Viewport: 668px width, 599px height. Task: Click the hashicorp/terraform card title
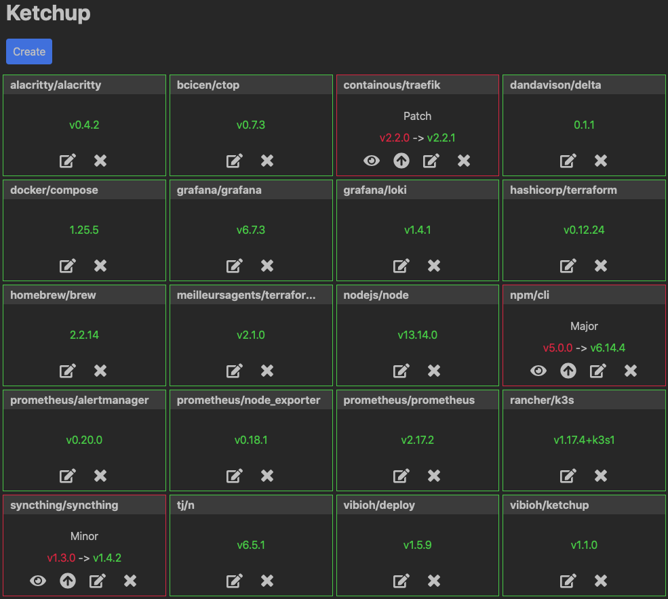coord(563,190)
